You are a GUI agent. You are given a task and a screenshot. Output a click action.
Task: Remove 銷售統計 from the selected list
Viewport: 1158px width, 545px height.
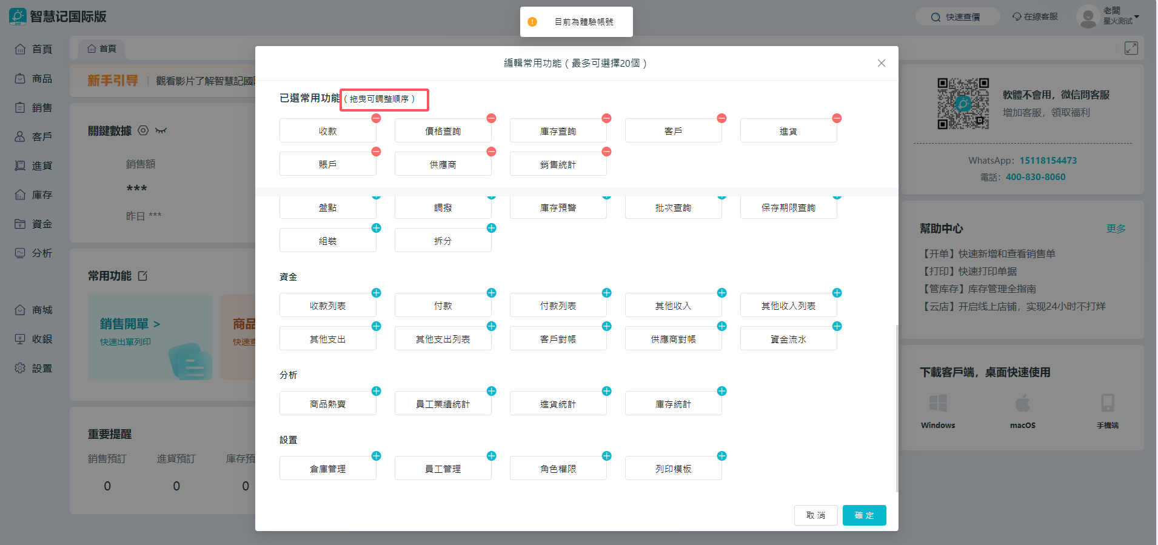pyautogui.click(x=606, y=152)
